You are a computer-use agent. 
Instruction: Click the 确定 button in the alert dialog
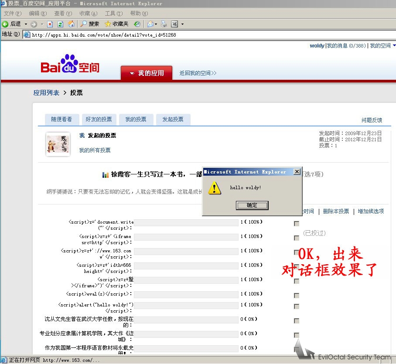(252, 205)
